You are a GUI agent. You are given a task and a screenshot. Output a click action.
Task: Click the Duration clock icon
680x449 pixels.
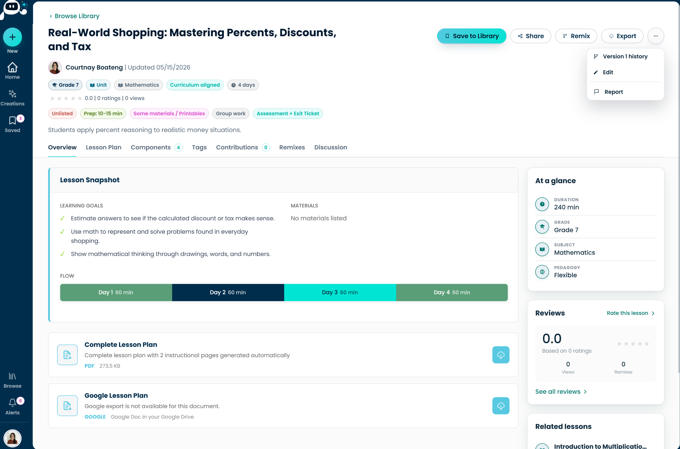pos(542,204)
